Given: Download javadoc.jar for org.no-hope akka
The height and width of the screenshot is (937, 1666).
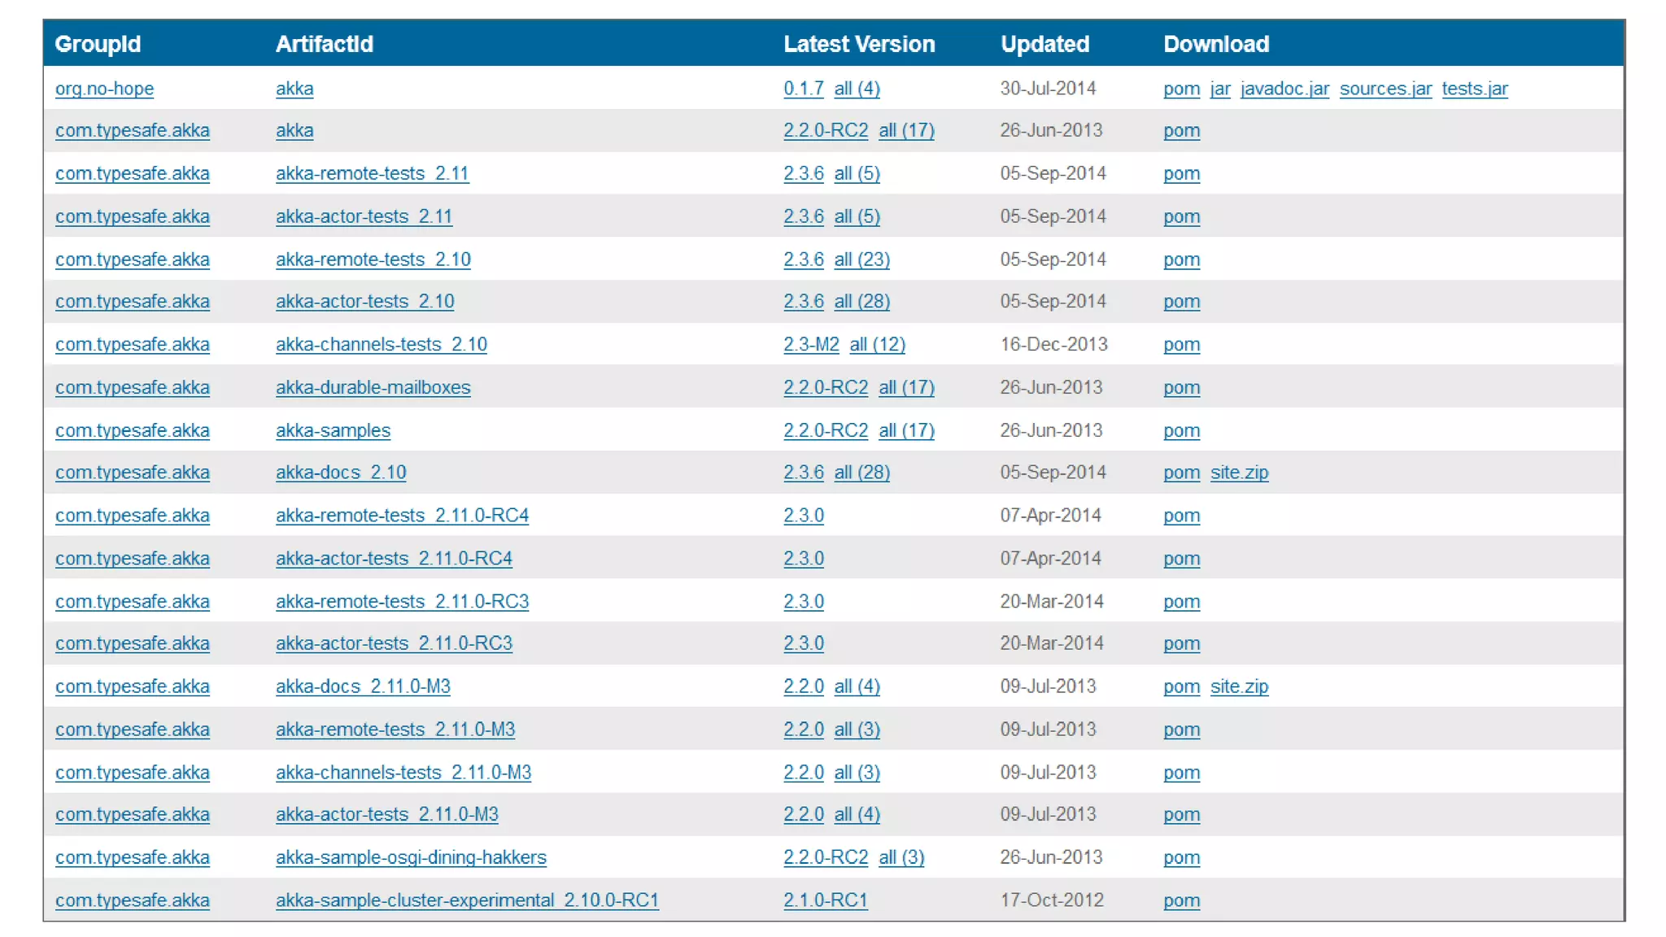Looking at the screenshot, I should pos(1284,89).
